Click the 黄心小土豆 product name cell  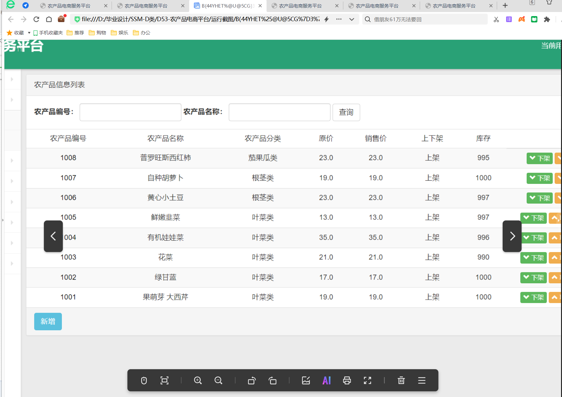coord(165,197)
